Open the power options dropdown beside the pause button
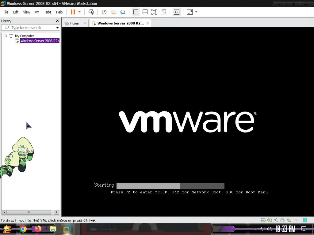The height and width of the screenshot is (235, 314). tap(79, 12)
